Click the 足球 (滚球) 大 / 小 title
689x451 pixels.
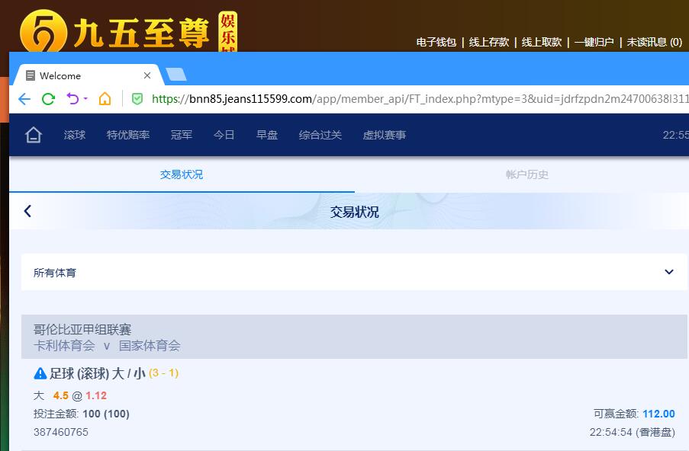pyautogui.click(x=98, y=373)
